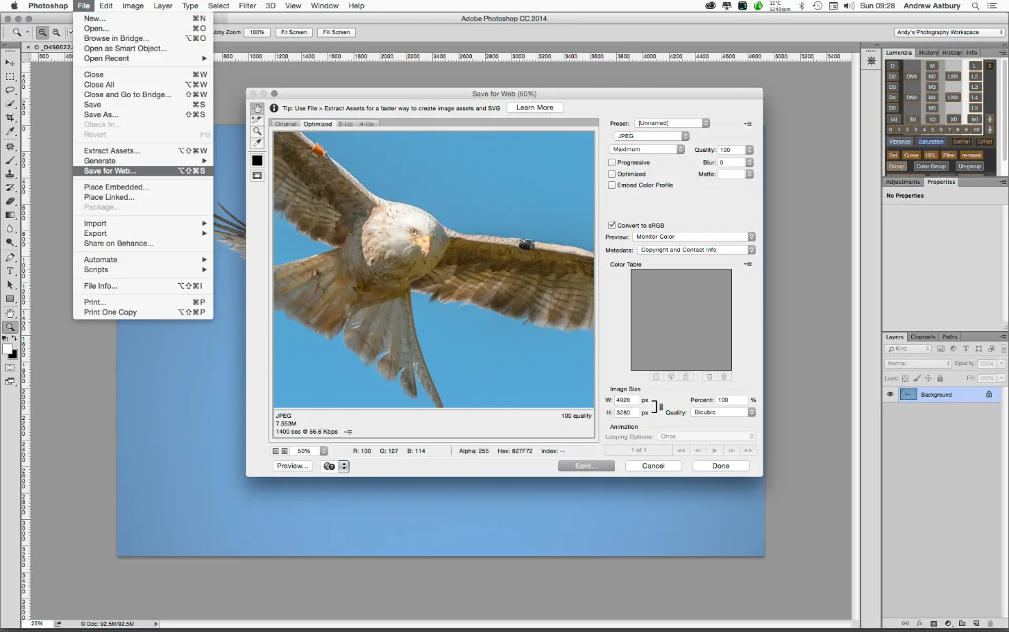The image size is (1009, 632).
Task: Enable the Progressive checkbox
Action: pyautogui.click(x=612, y=163)
